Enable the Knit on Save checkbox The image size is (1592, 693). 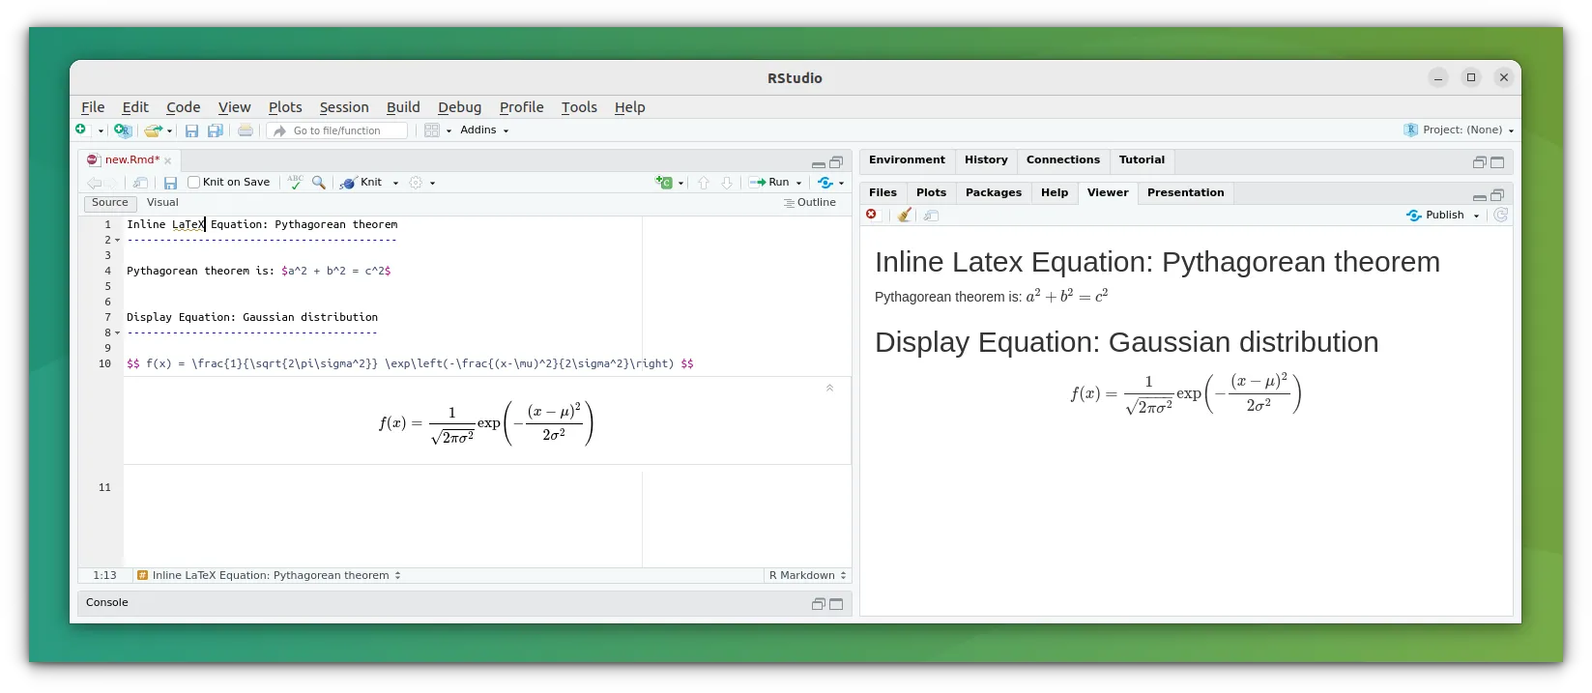(x=193, y=182)
